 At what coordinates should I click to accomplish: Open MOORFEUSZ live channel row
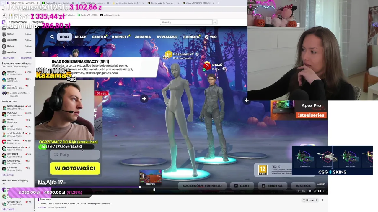coord(17,162)
